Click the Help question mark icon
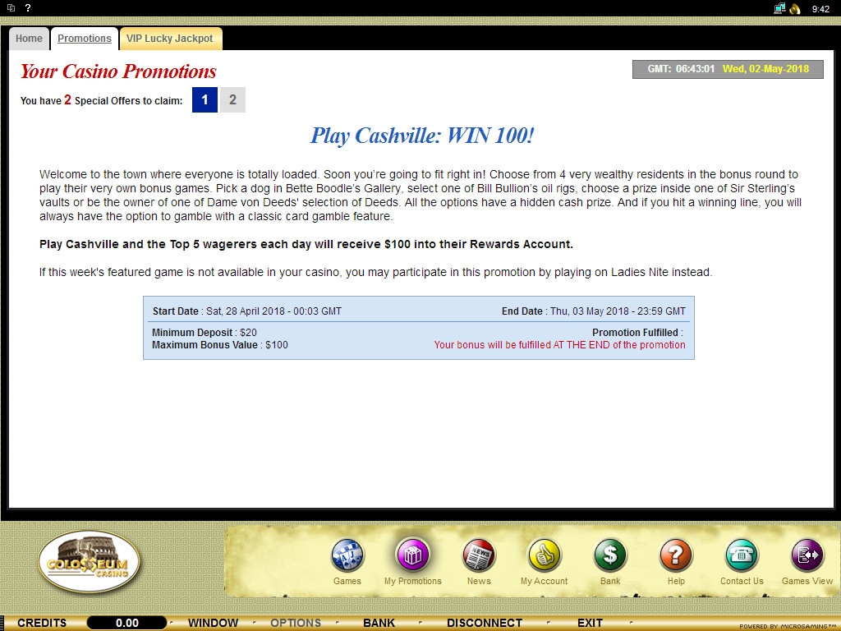841x631 pixels. pyautogui.click(x=676, y=556)
